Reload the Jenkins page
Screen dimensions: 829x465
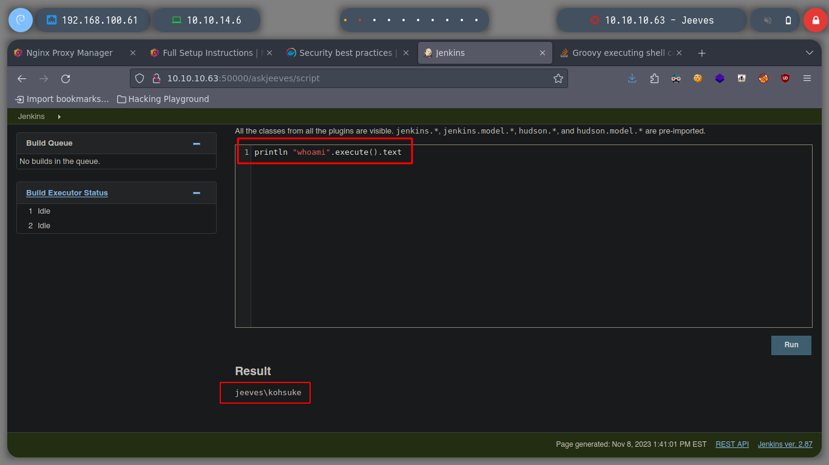tap(66, 78)
